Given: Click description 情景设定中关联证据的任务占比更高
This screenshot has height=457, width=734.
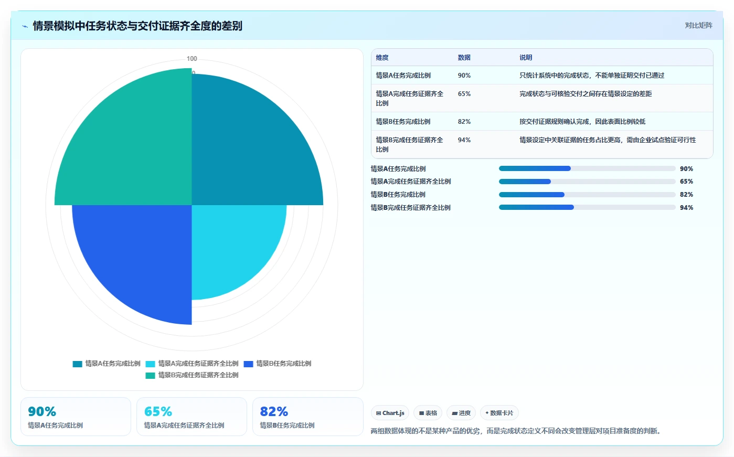Looking at the screenshot, I should (x=608, y=140).
